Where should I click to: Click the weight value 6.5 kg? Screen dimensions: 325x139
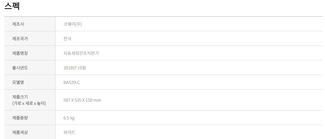69,118
